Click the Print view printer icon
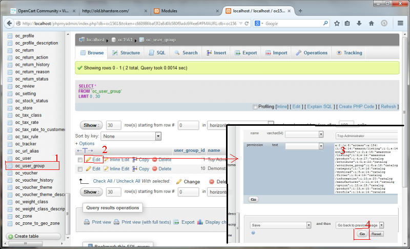The image size is (410, 249). point(87,222)
